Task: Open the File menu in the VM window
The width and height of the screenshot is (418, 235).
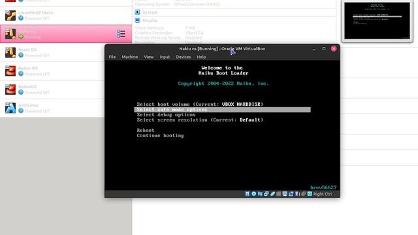Action: 112,57
